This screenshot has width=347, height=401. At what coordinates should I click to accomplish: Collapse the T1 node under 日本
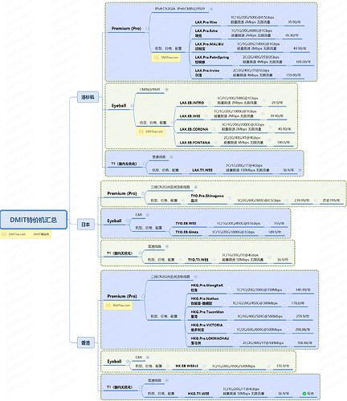coord(141,253)
